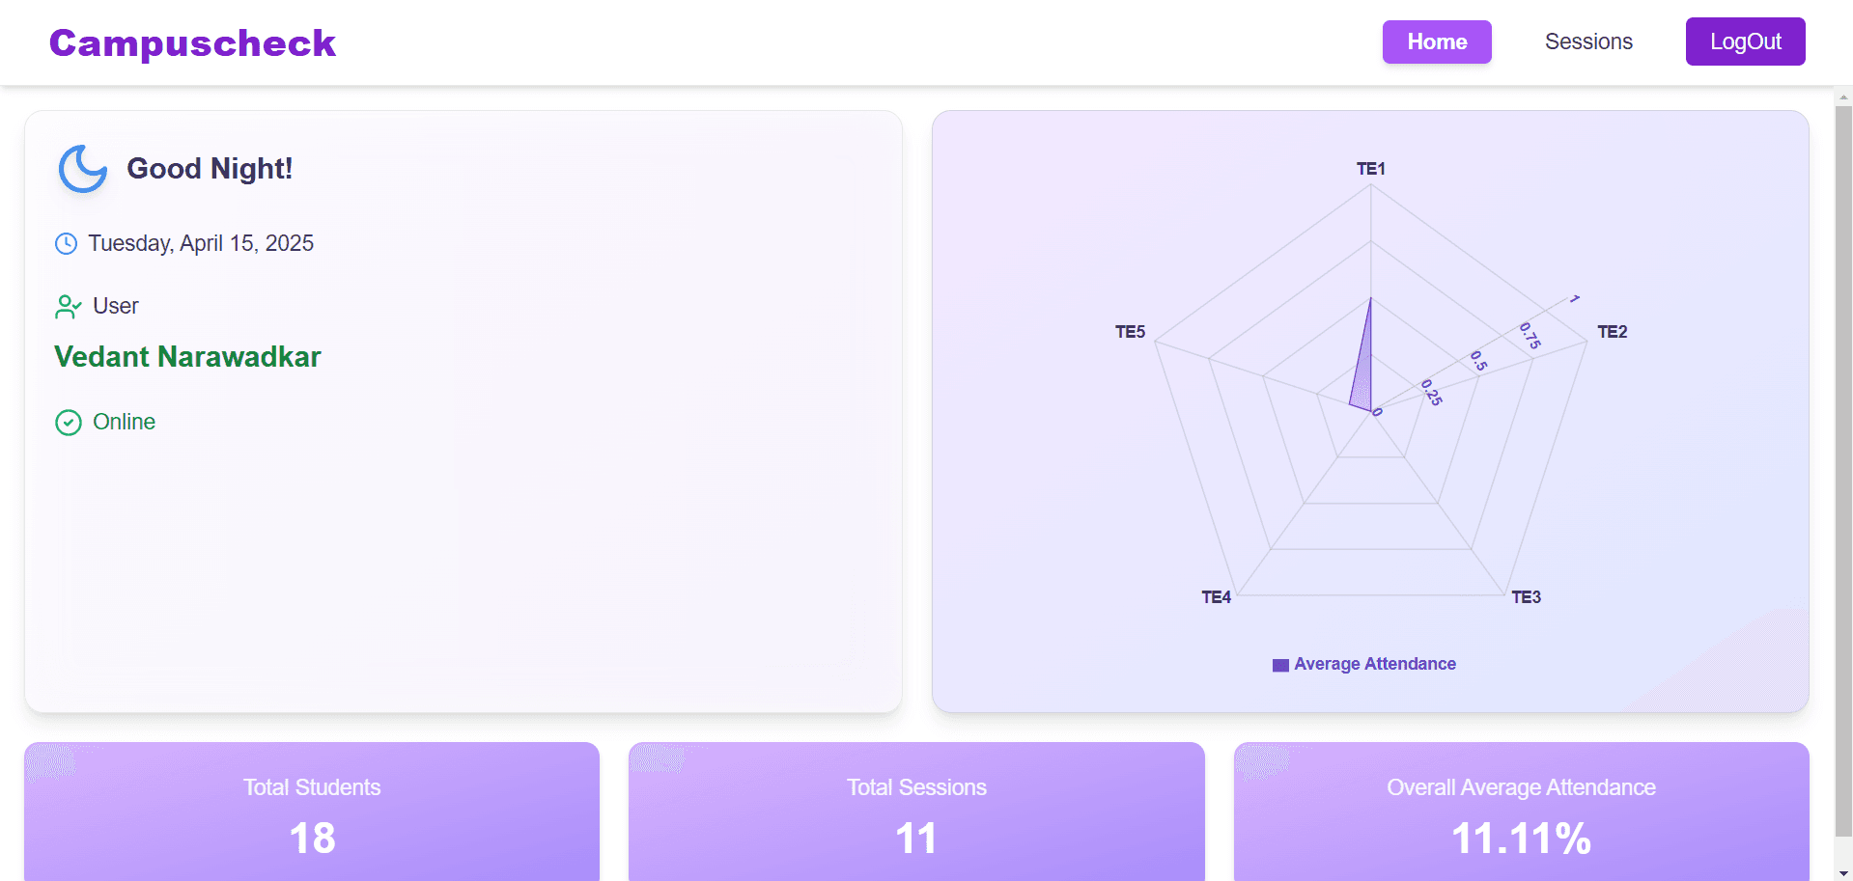1853x881 pixels.
Task: Toggle the greeting card's day/night indicator
Action: pos(81,169)
